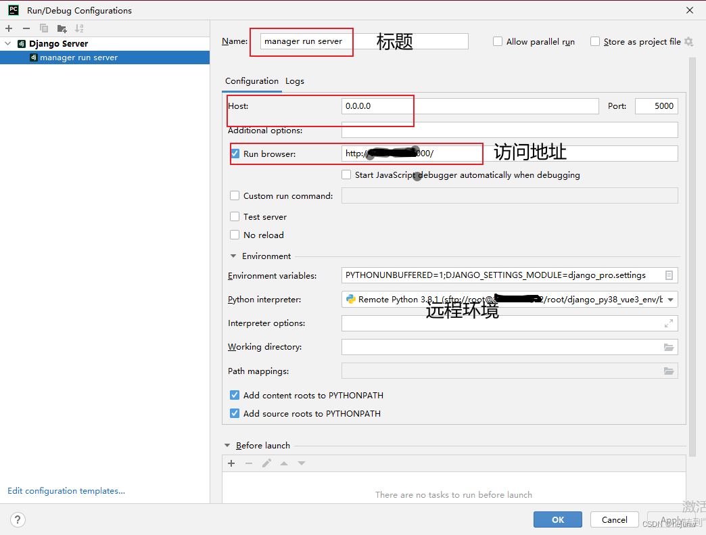
Task: Switch to the Logs tab
Action: (x=294, y=81)
